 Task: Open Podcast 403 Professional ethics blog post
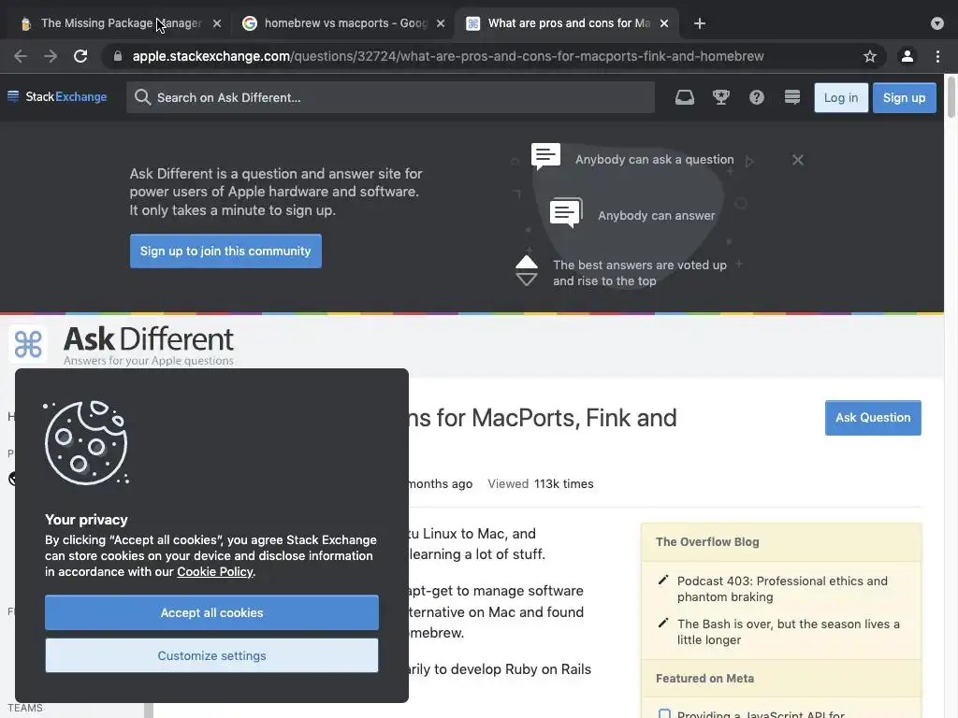click(782, 589)
